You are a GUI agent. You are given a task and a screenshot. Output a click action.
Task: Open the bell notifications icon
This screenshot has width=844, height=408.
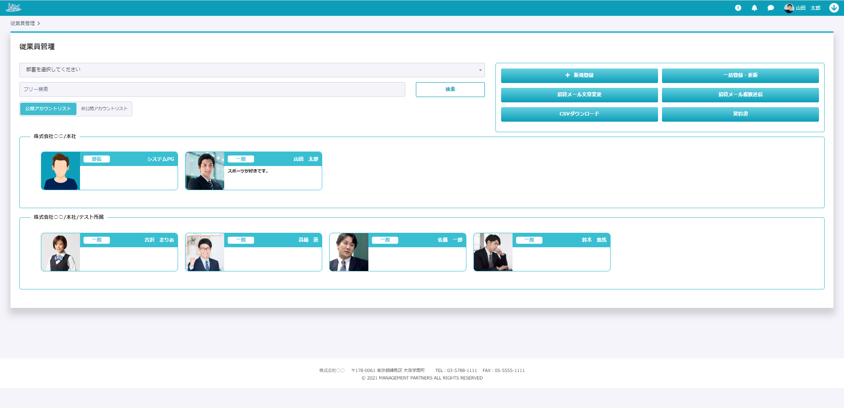754,8
